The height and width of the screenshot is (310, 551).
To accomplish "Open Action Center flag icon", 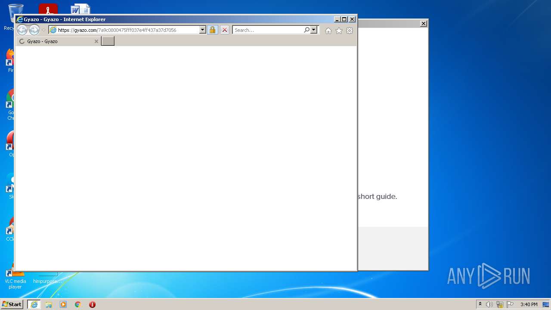I will pyautogui.click(x=510, y=304).
